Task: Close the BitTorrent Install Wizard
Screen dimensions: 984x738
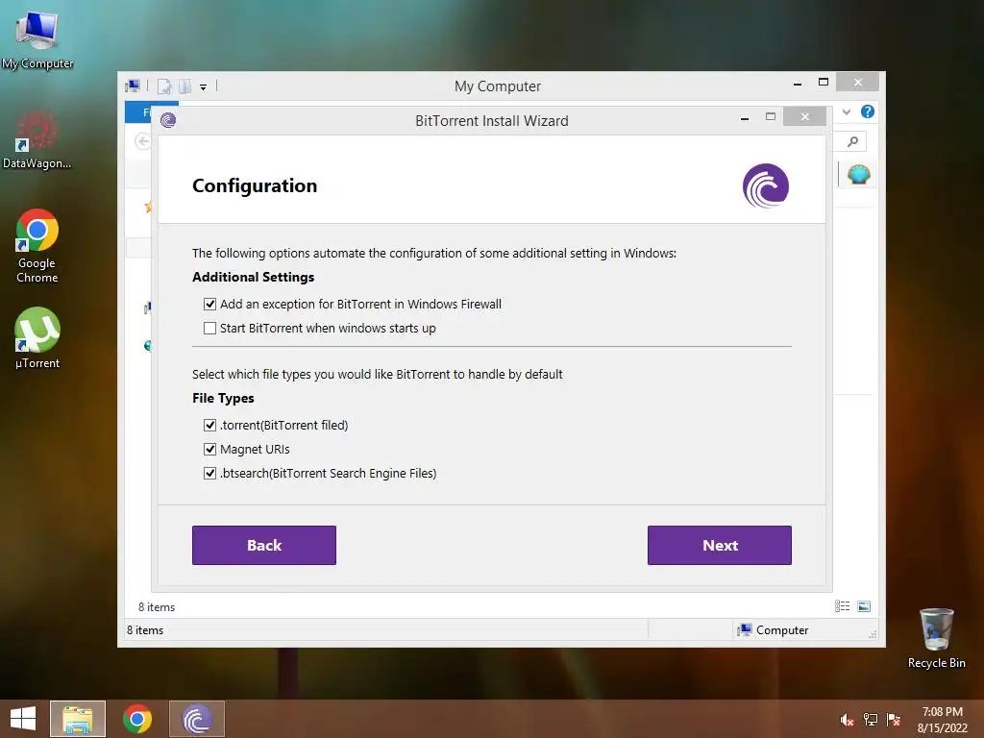Action: tap(805, 116)
